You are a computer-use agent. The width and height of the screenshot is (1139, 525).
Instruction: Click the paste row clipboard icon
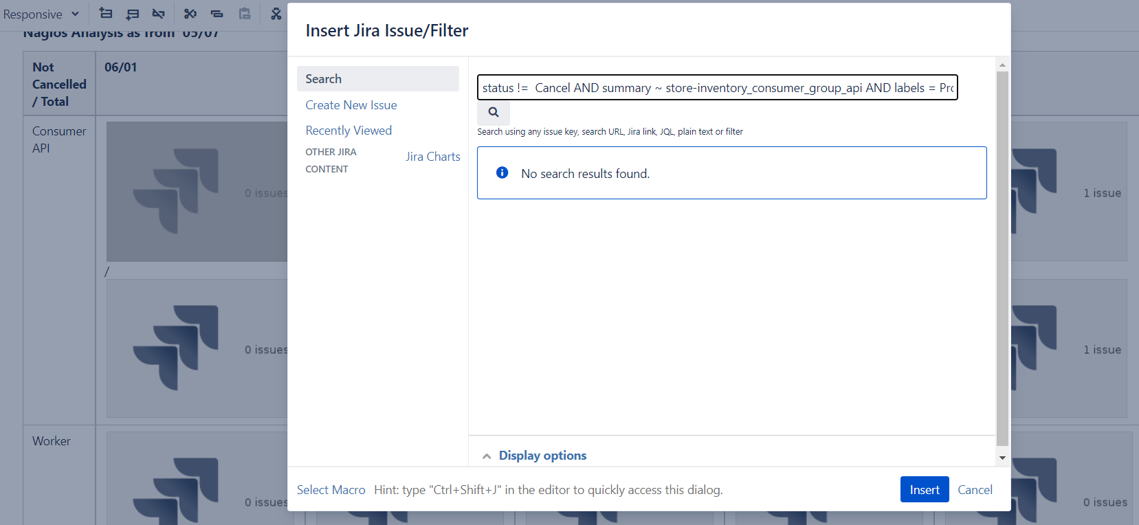click(x=244, y=13)
